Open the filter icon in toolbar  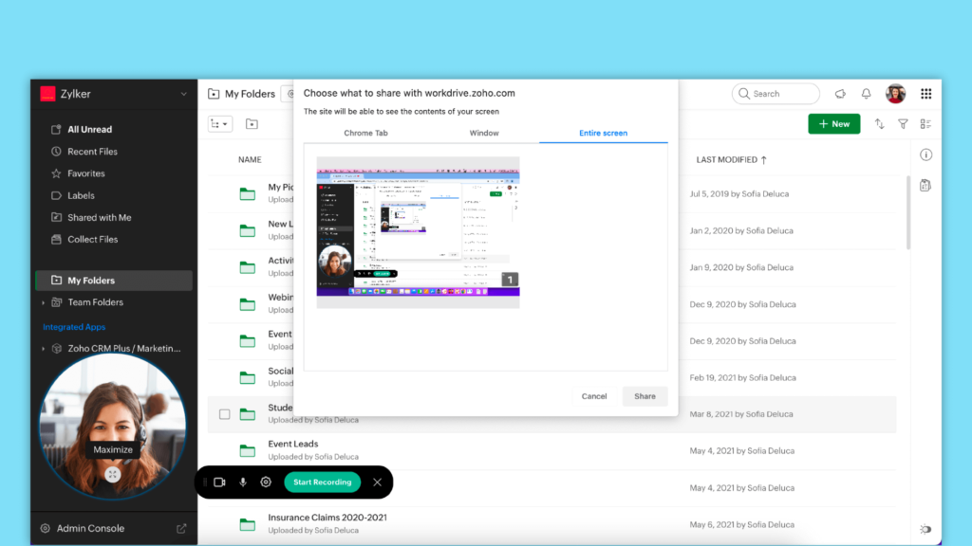[903, 124]
